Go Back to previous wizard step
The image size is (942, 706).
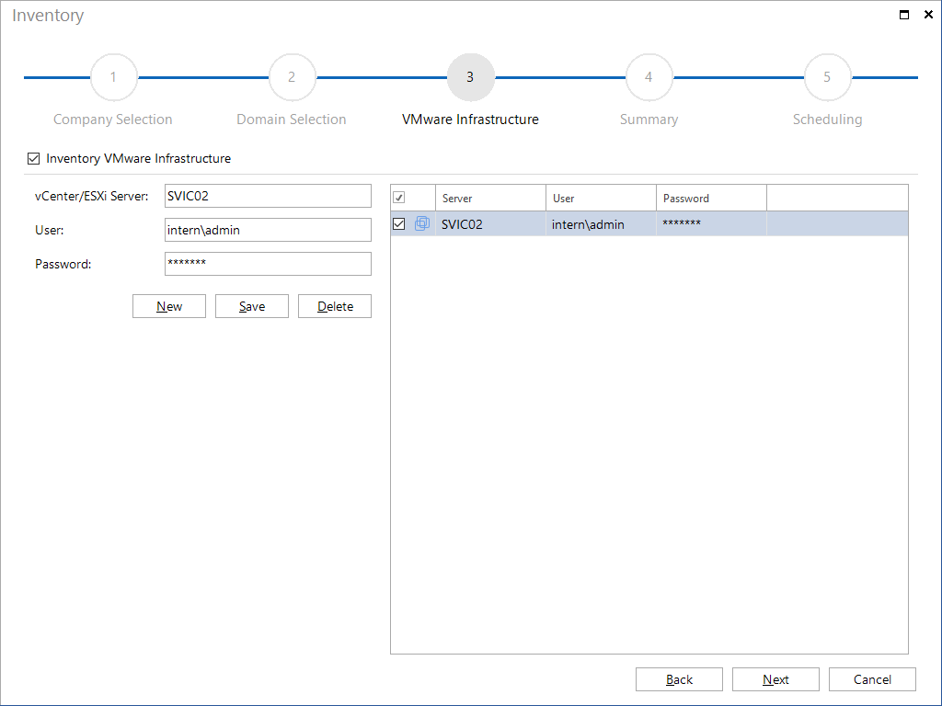680,679
